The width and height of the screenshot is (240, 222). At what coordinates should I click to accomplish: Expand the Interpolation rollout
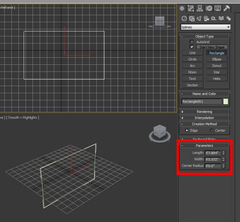tap(204, 118)
